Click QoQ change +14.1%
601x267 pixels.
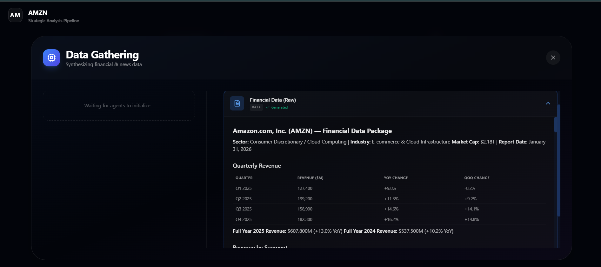[x=471, y=209]
